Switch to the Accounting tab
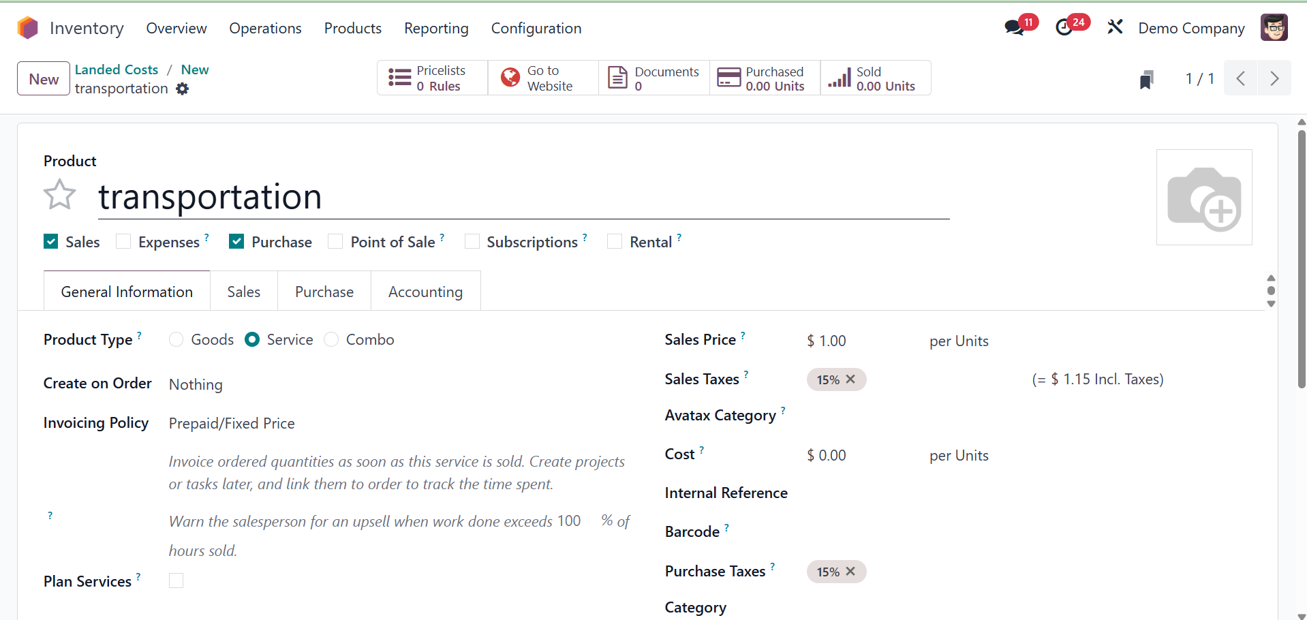This screenshot has width=1307, height=620. tap(425, 292)
